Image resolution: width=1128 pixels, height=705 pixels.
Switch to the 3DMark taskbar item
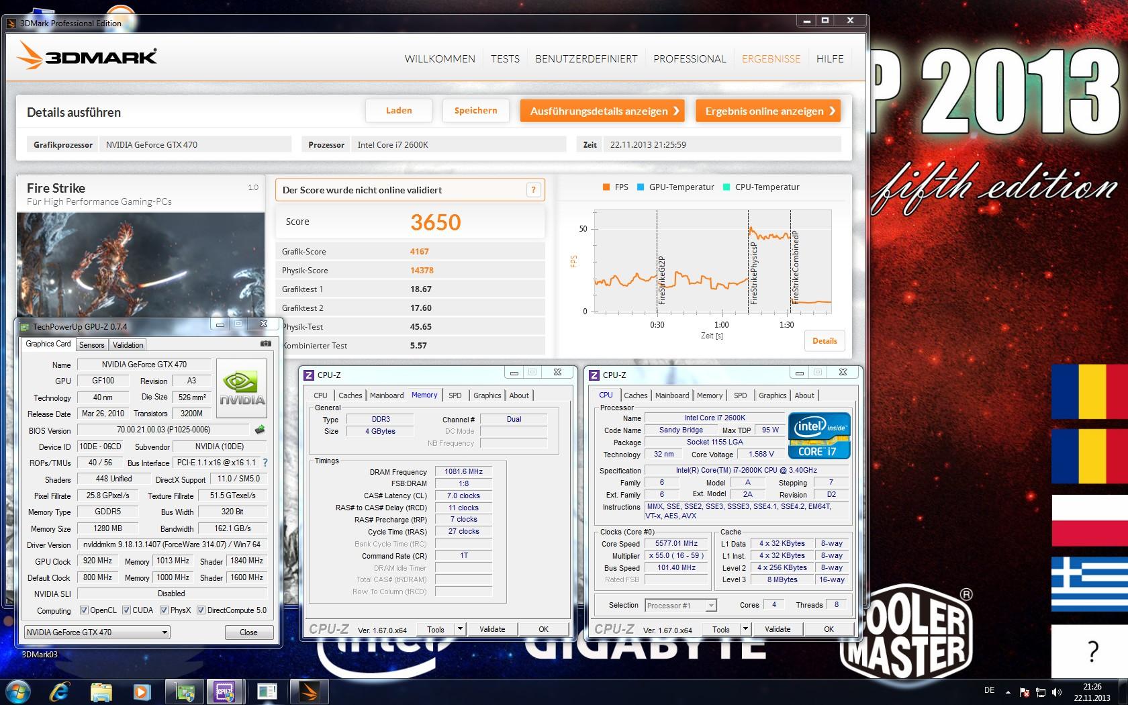click(309, 691)
